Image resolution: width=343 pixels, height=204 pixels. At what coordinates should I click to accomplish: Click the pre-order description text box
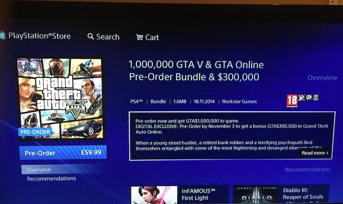point(232,136)
